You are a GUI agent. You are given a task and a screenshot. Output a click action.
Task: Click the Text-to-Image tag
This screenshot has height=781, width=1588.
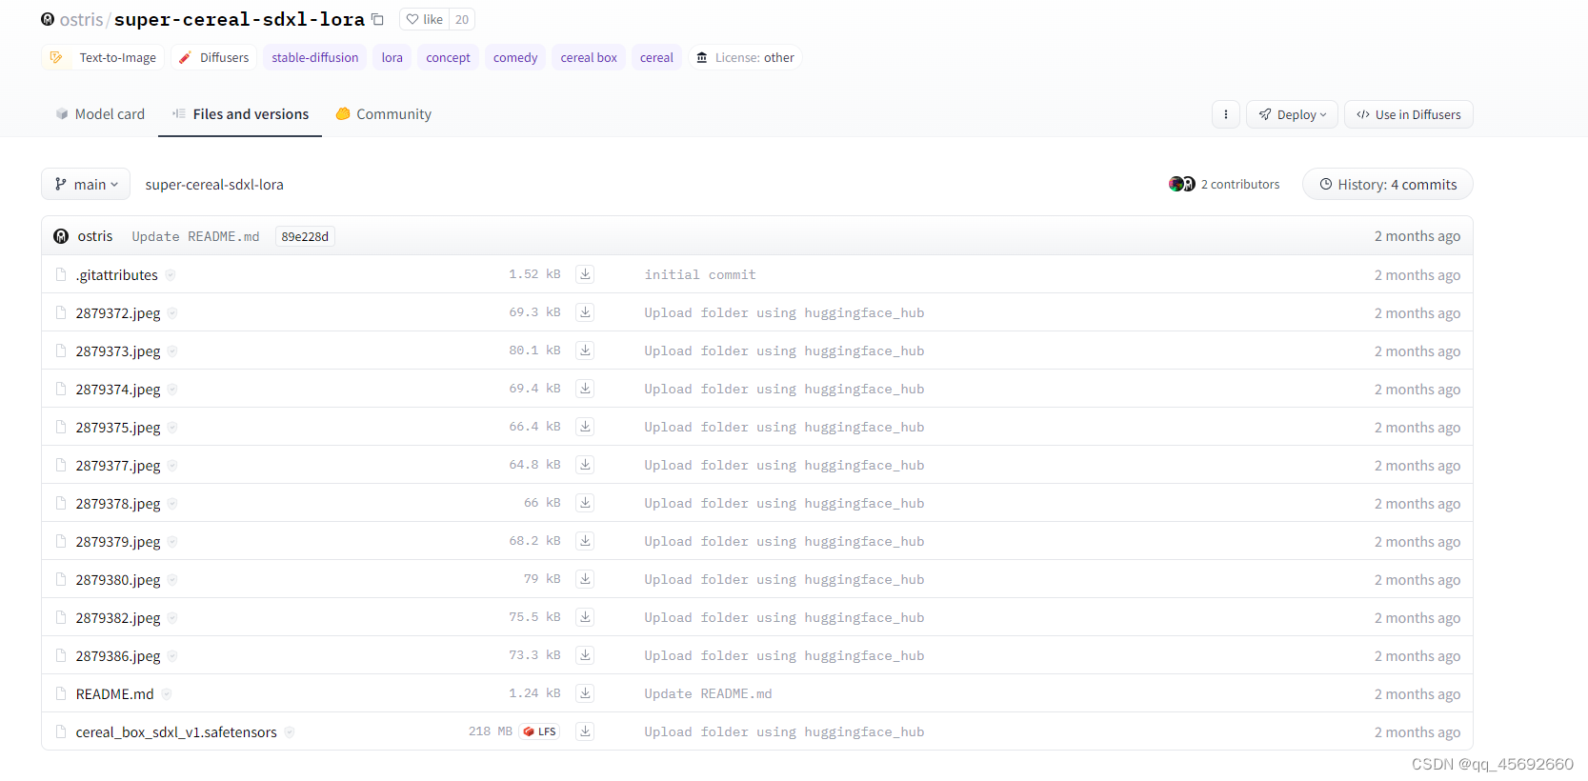[x=102, y=57]
